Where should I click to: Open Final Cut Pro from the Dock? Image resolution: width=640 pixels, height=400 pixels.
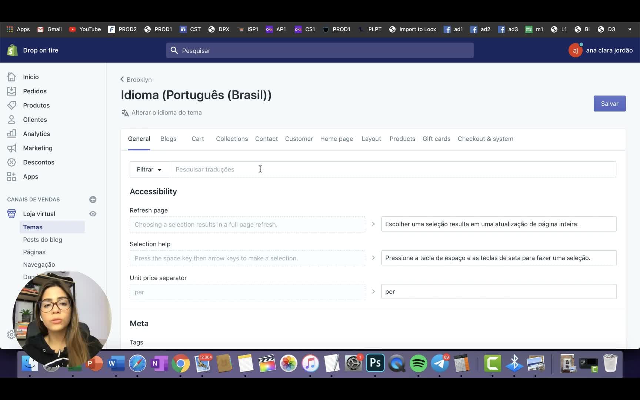[x=267, y=363]
